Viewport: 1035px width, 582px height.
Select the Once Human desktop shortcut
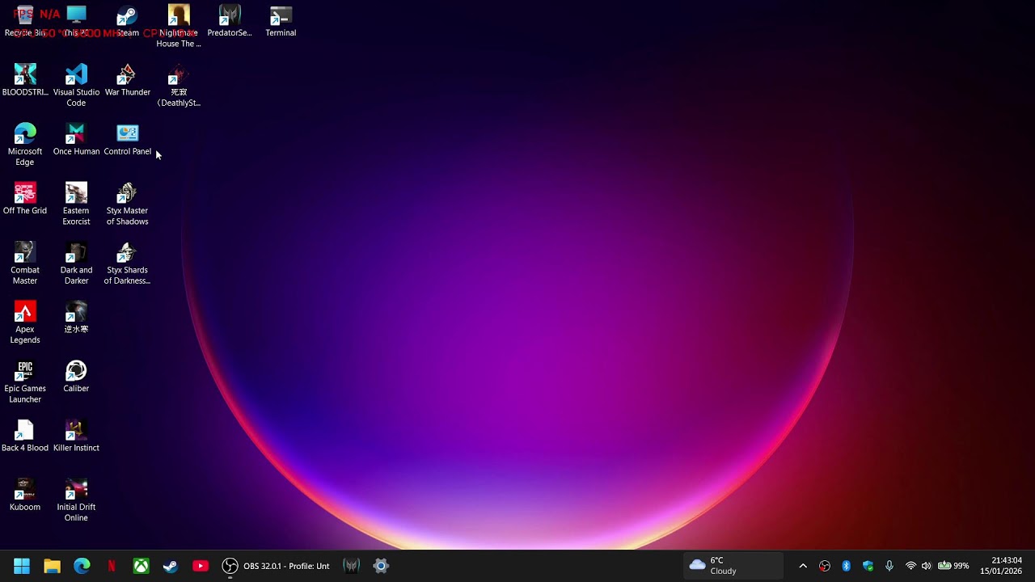(76, 140)
